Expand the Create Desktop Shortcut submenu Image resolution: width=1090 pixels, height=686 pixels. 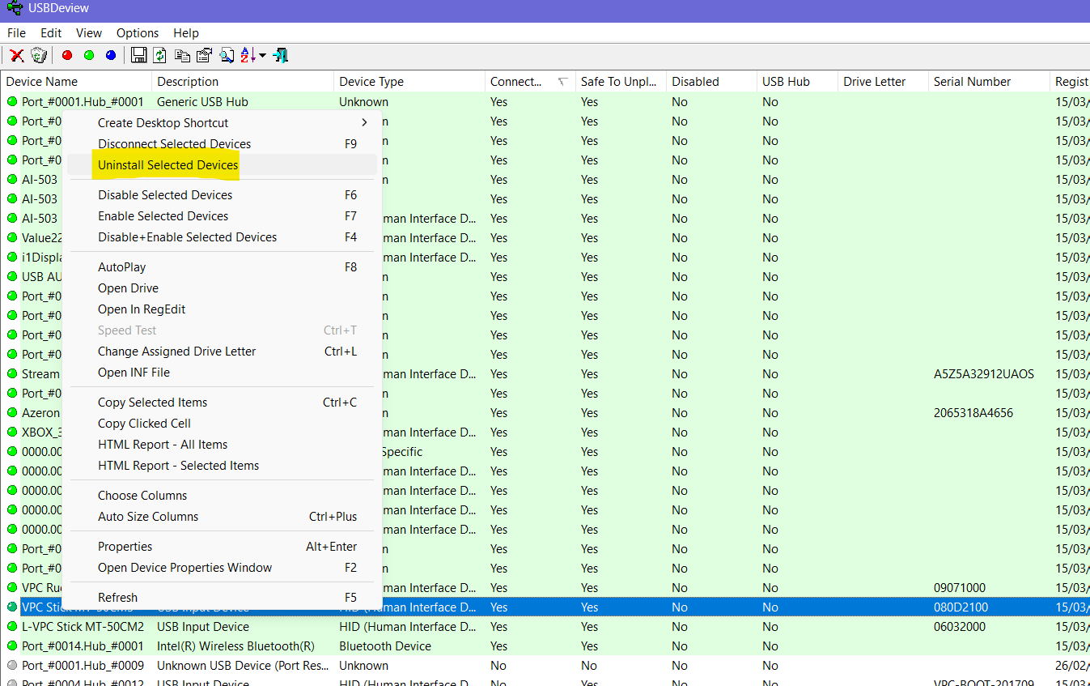[x=364, y=123]
